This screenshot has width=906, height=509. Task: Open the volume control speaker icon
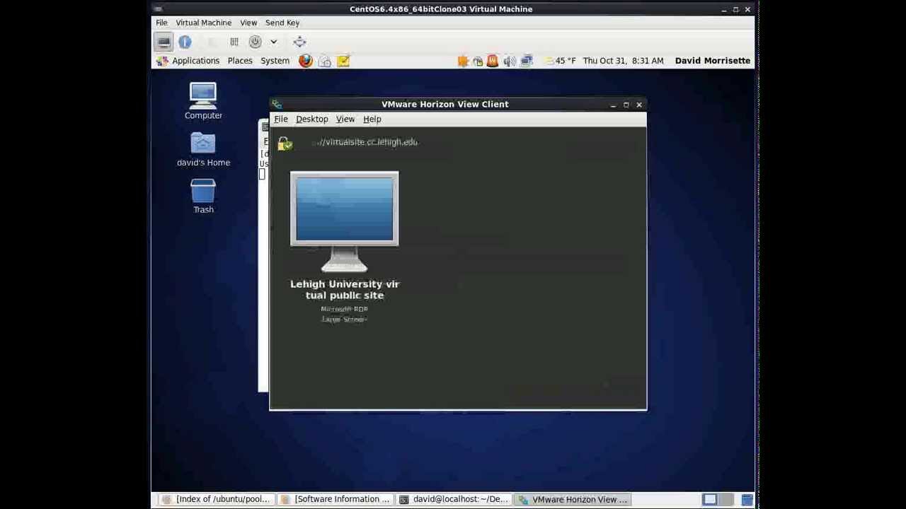[509, 61]
